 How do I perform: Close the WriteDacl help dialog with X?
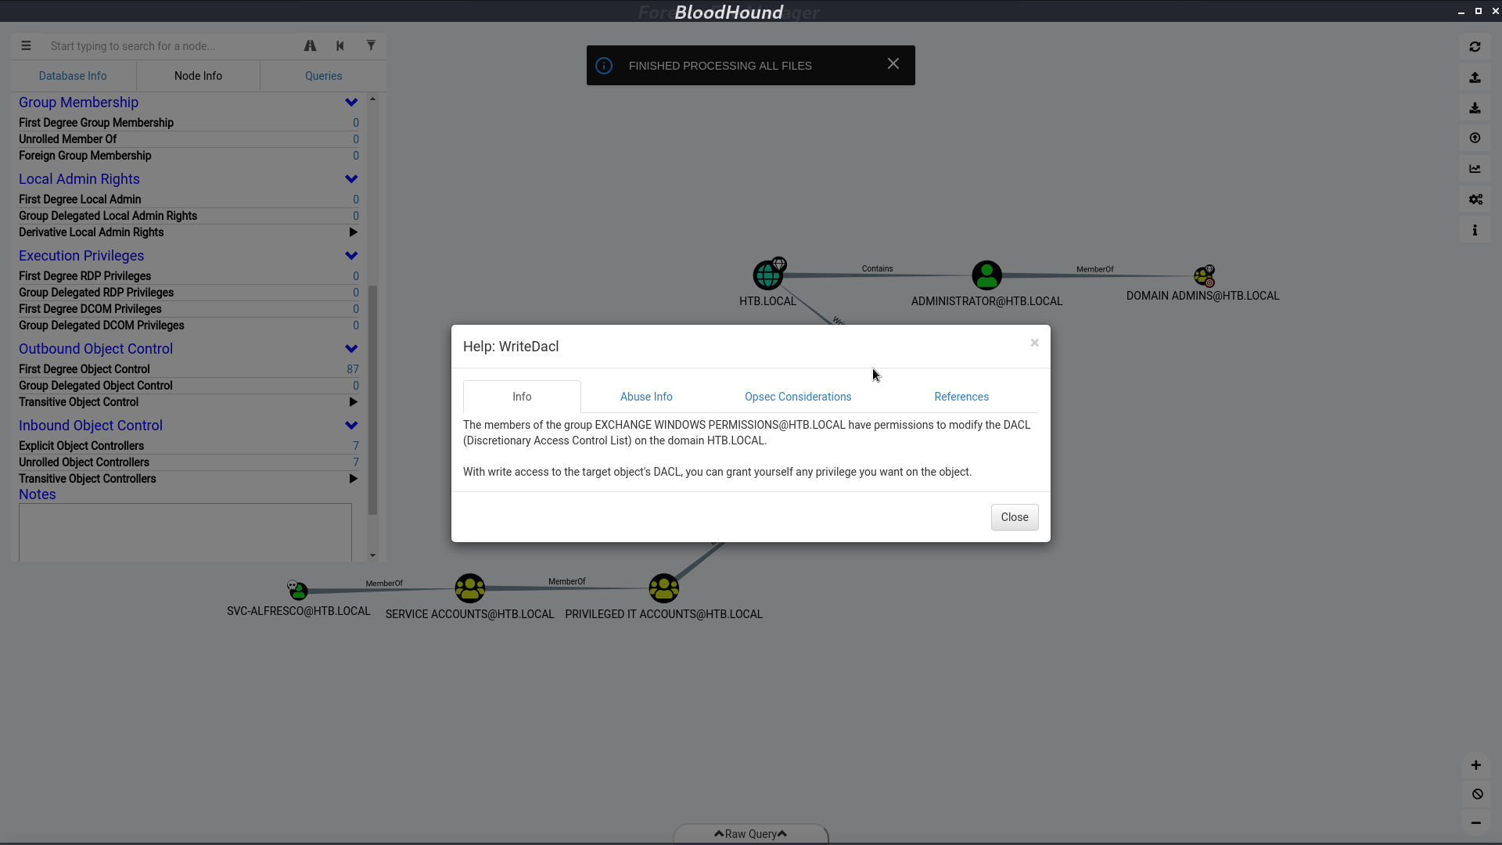[x=1034, y=343]
